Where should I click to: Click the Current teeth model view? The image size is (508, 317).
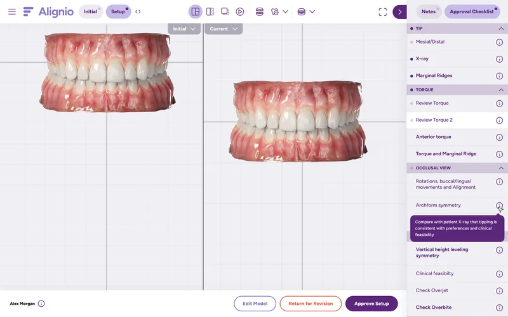coord(298,121)
